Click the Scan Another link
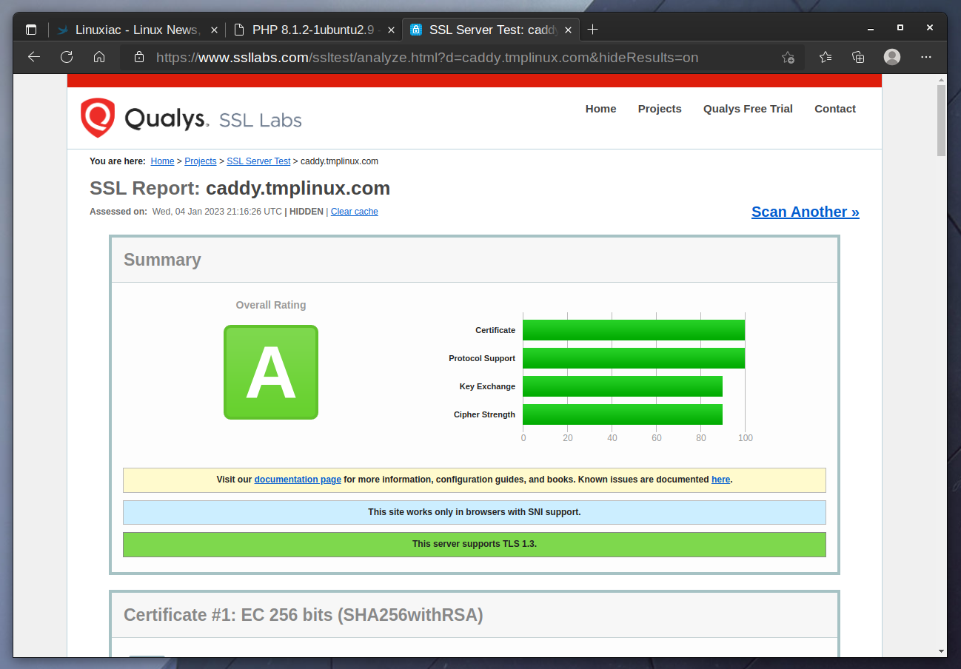The height and width of the screenshot is (669, 961). pos(806,212)
